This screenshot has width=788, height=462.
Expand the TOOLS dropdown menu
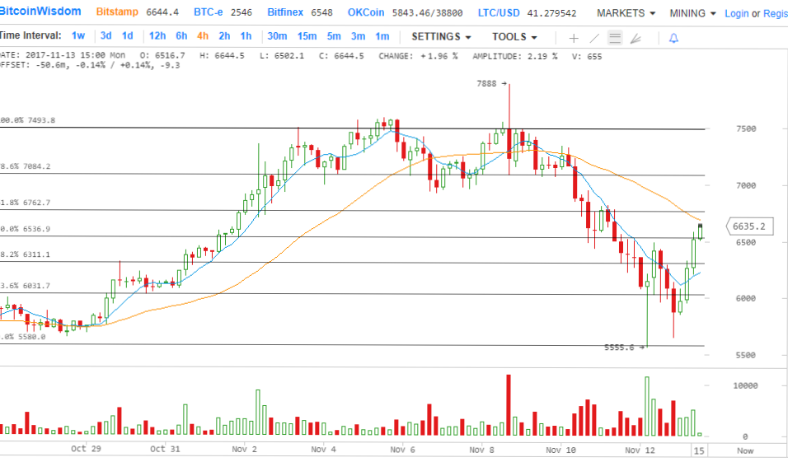[514, 37]
